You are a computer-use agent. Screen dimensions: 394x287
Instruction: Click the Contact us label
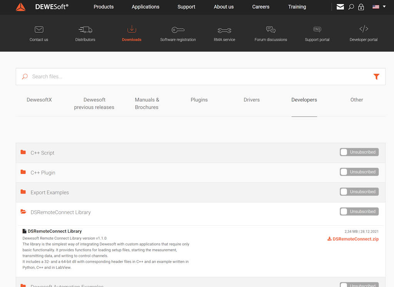[x=39, y=40]
